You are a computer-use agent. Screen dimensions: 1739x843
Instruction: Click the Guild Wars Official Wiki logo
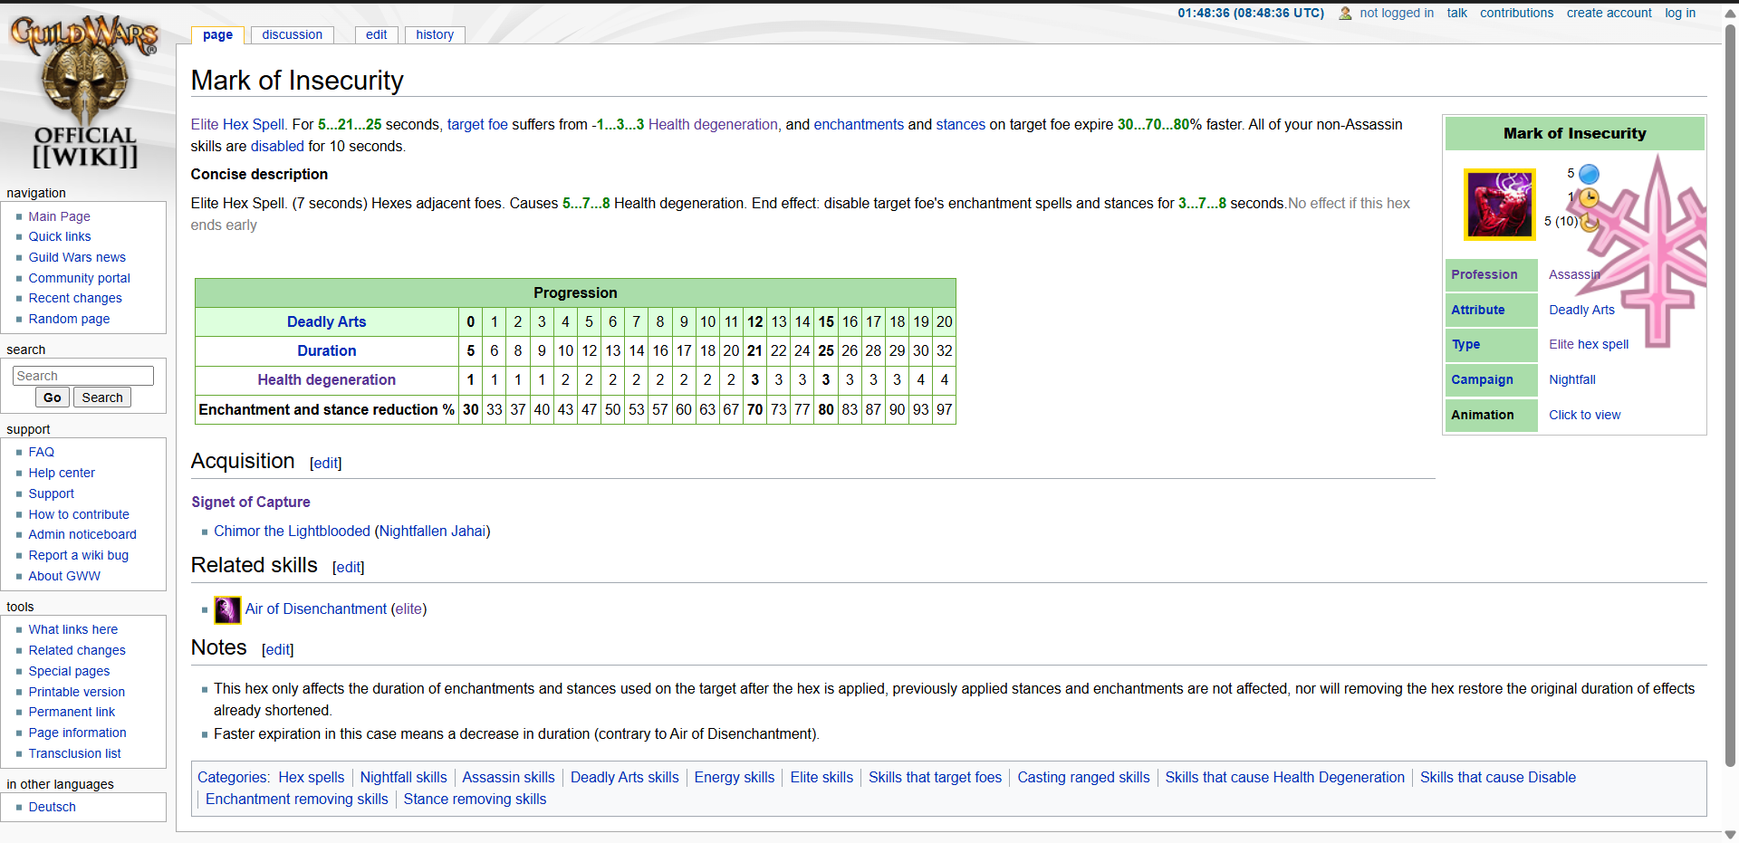pyautogui.click(x=84, y=92)
